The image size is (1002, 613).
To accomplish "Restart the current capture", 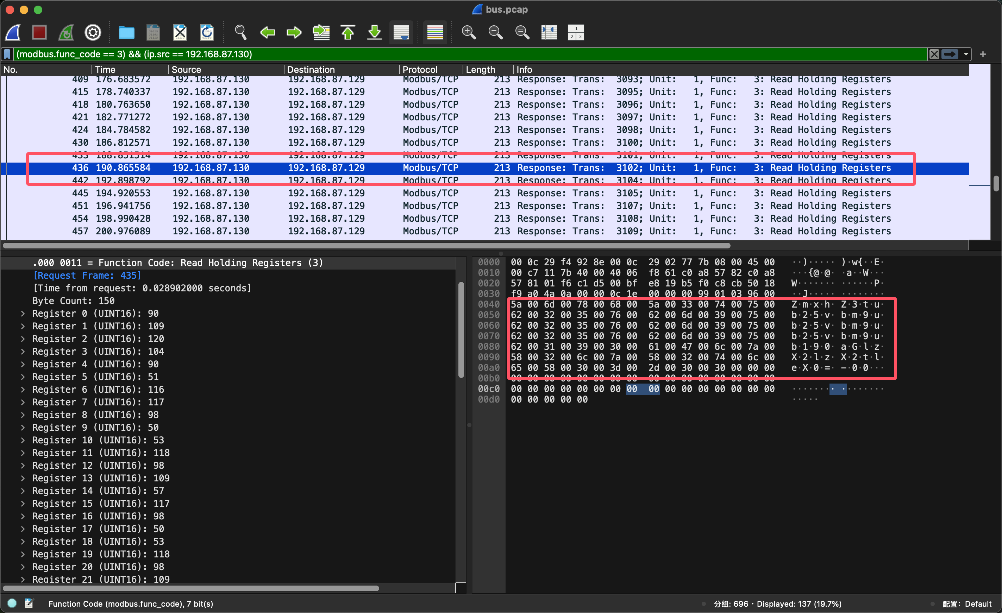I will (x=66, y=32).
